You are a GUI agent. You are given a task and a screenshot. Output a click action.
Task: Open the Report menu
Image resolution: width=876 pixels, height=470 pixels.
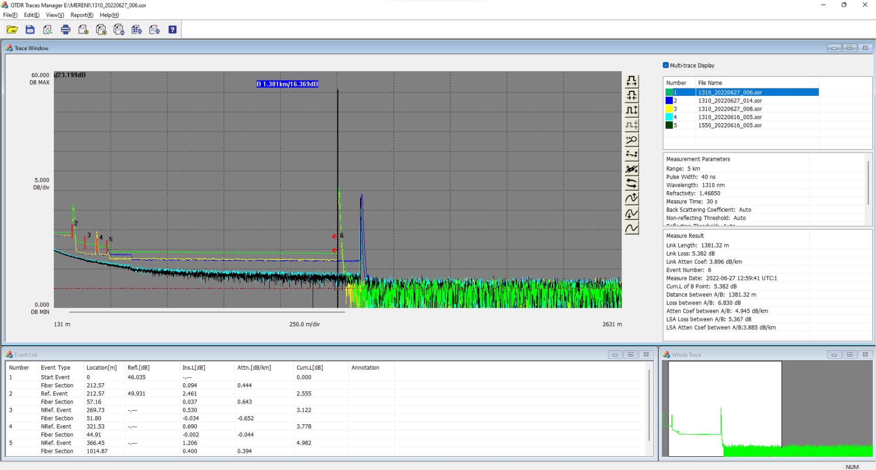coord(82,15)
